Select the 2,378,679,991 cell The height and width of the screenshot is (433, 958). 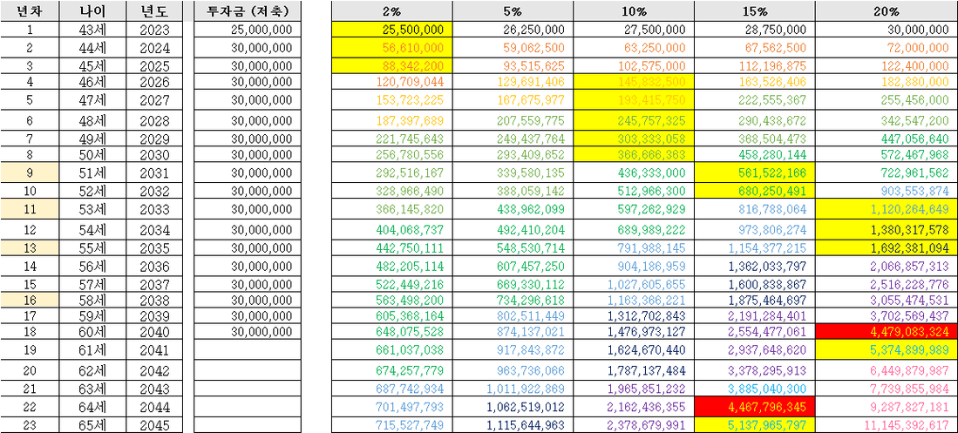(635, 425)
